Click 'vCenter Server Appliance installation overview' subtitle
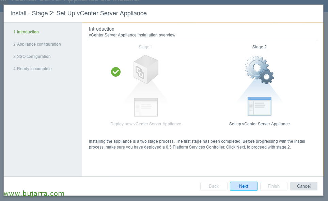Viewport: 328px width, 201px height. (132, 35)
